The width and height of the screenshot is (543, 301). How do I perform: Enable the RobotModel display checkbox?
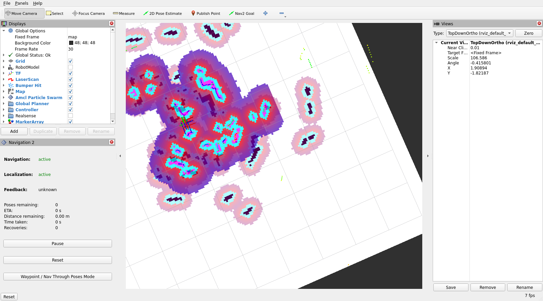click(70, 67)
